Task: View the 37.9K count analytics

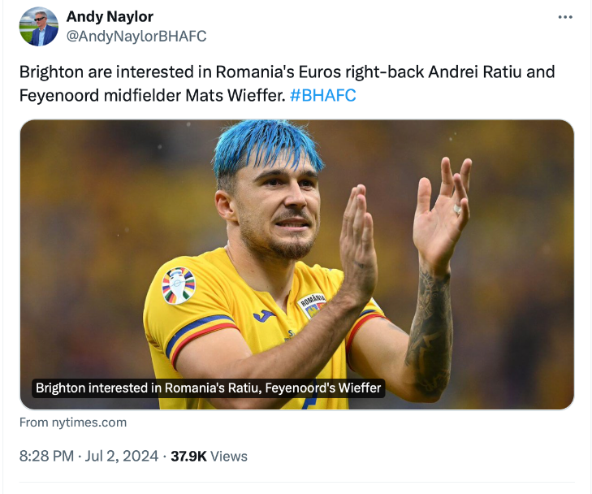Action: [188, 456]
